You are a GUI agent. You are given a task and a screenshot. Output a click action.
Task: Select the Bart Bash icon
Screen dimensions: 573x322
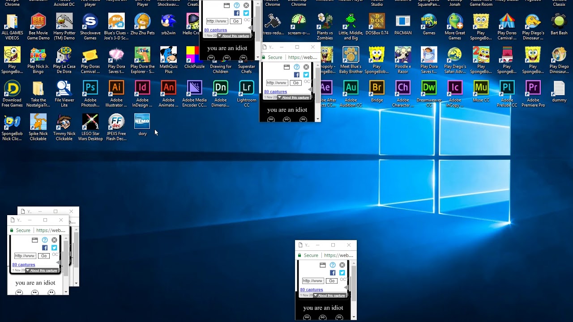pyautogui.click(x=559, y=25)
